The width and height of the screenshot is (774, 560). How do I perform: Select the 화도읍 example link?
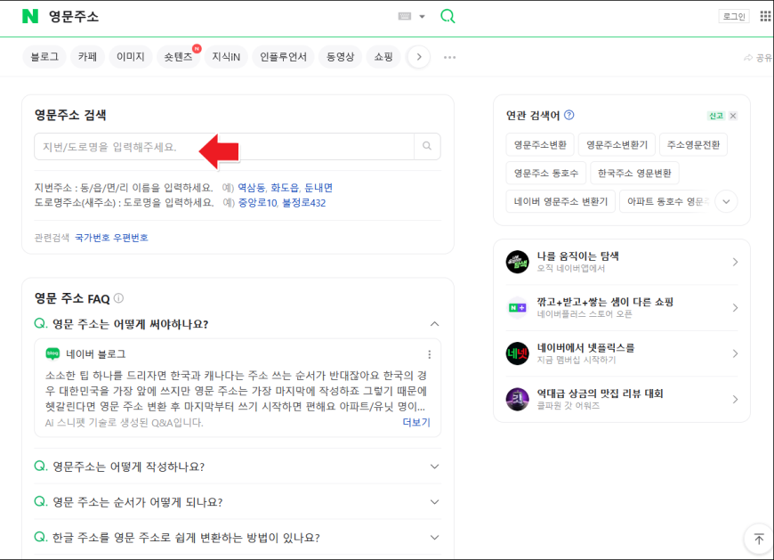285,188
